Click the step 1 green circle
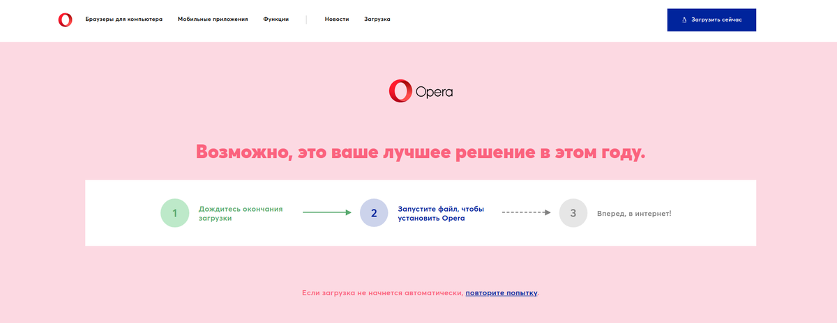This screenshot has height=323, width=837. point(174,213)
